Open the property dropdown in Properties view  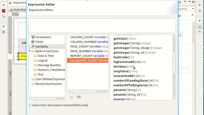(193, 9)
